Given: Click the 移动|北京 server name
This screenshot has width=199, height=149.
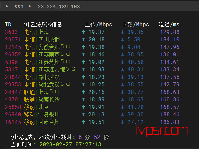Looking at the screenshot, I should pos(36,107).
